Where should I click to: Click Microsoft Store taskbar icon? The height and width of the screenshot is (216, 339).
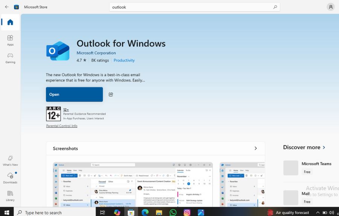pyautogui.click(x=131, y=213)
